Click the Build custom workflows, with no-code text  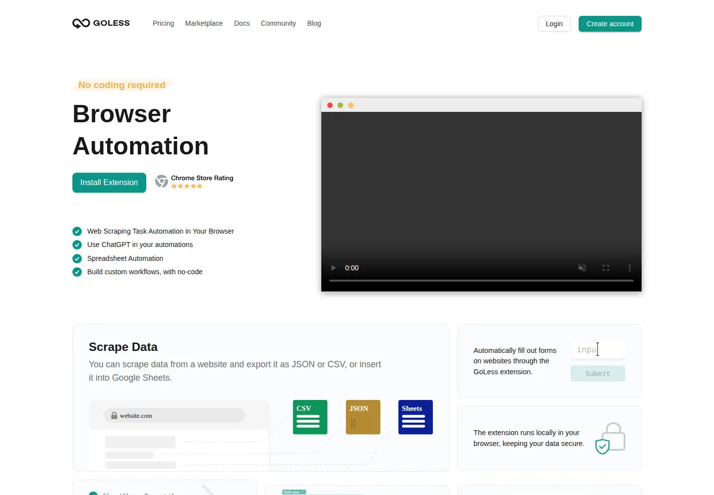pyautogui.click(x=145, y=272)
